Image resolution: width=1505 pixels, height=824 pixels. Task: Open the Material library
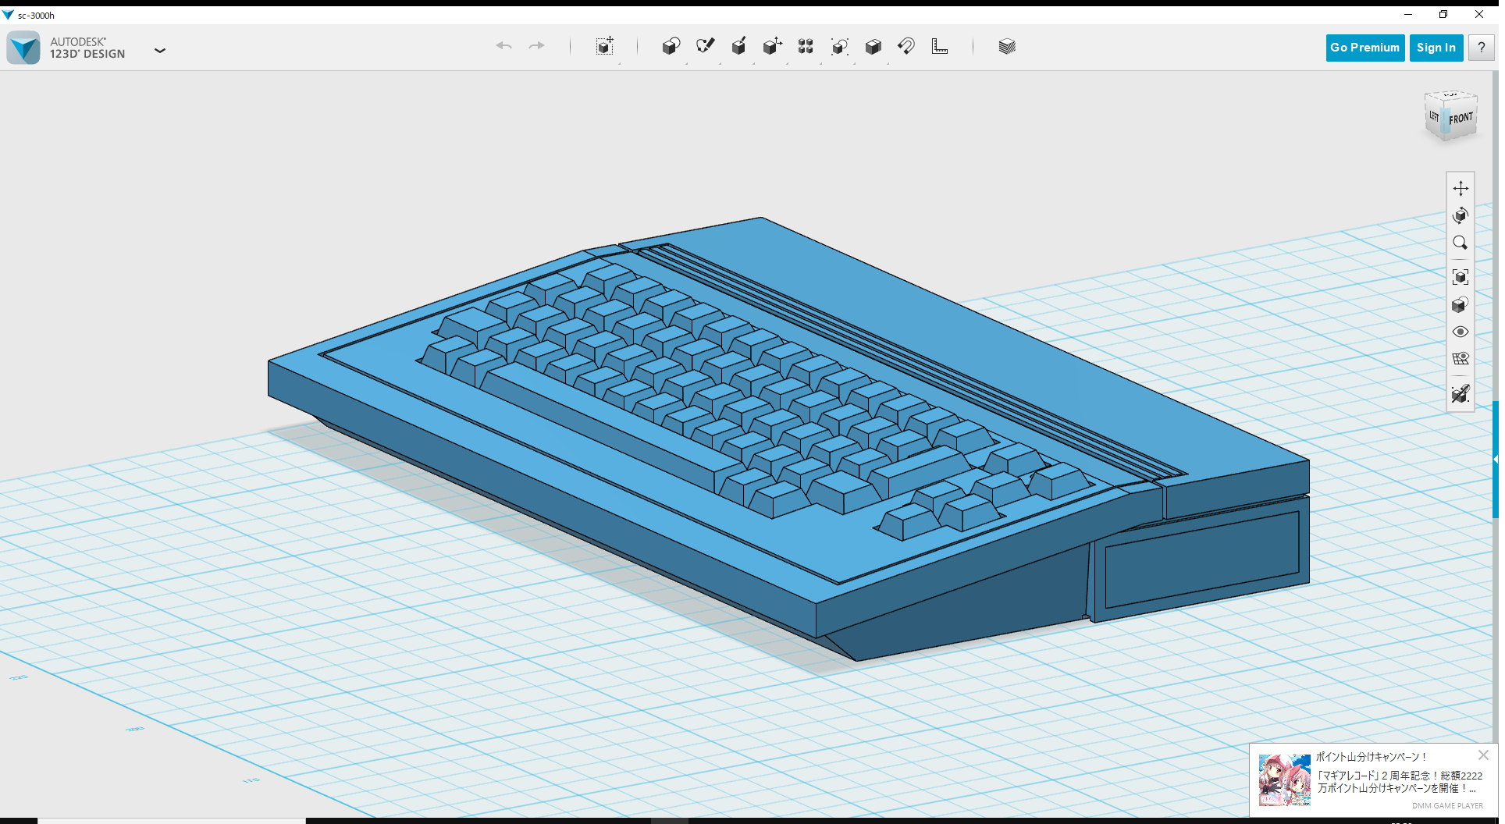click(1007, 46)
